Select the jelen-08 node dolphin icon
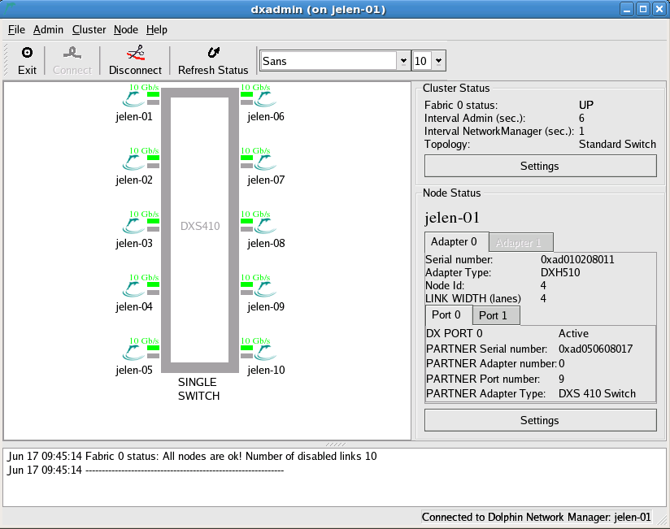This screenshot has height=529, width=670. (x=265, y=226)
